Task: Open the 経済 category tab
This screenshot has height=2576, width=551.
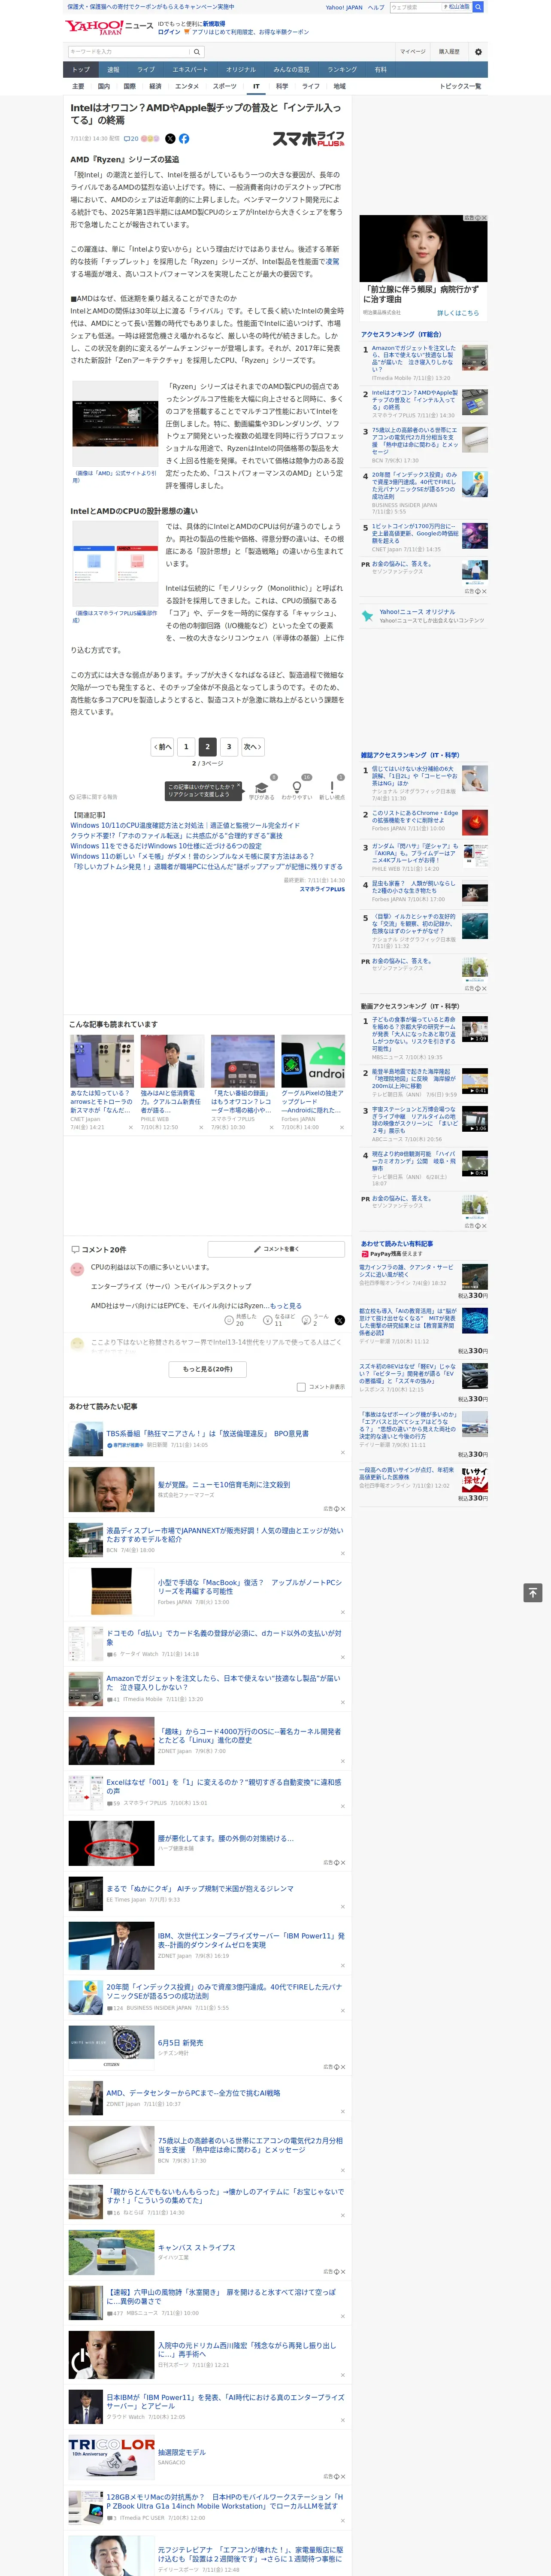Action: (x=155, y=86)
